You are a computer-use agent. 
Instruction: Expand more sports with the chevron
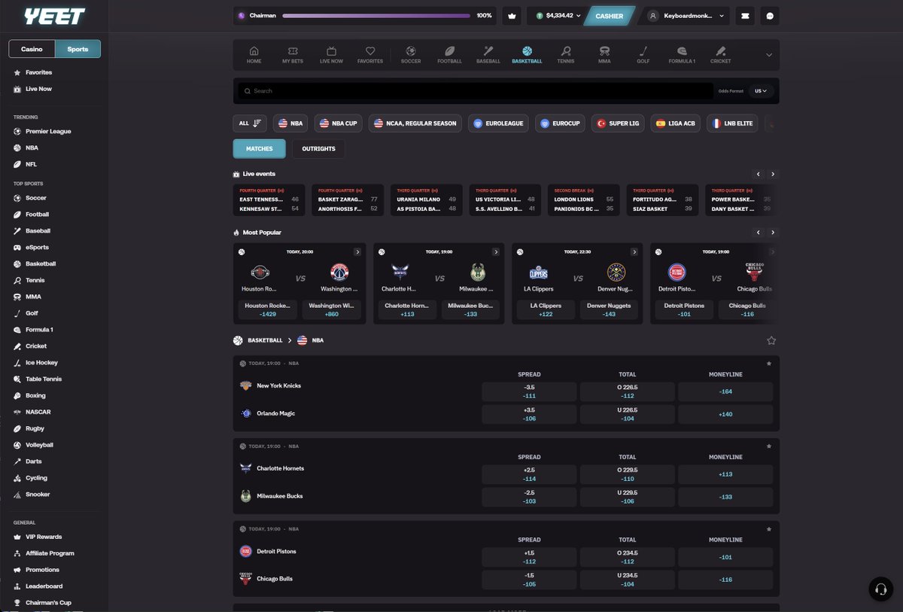[x=768, y=55]
